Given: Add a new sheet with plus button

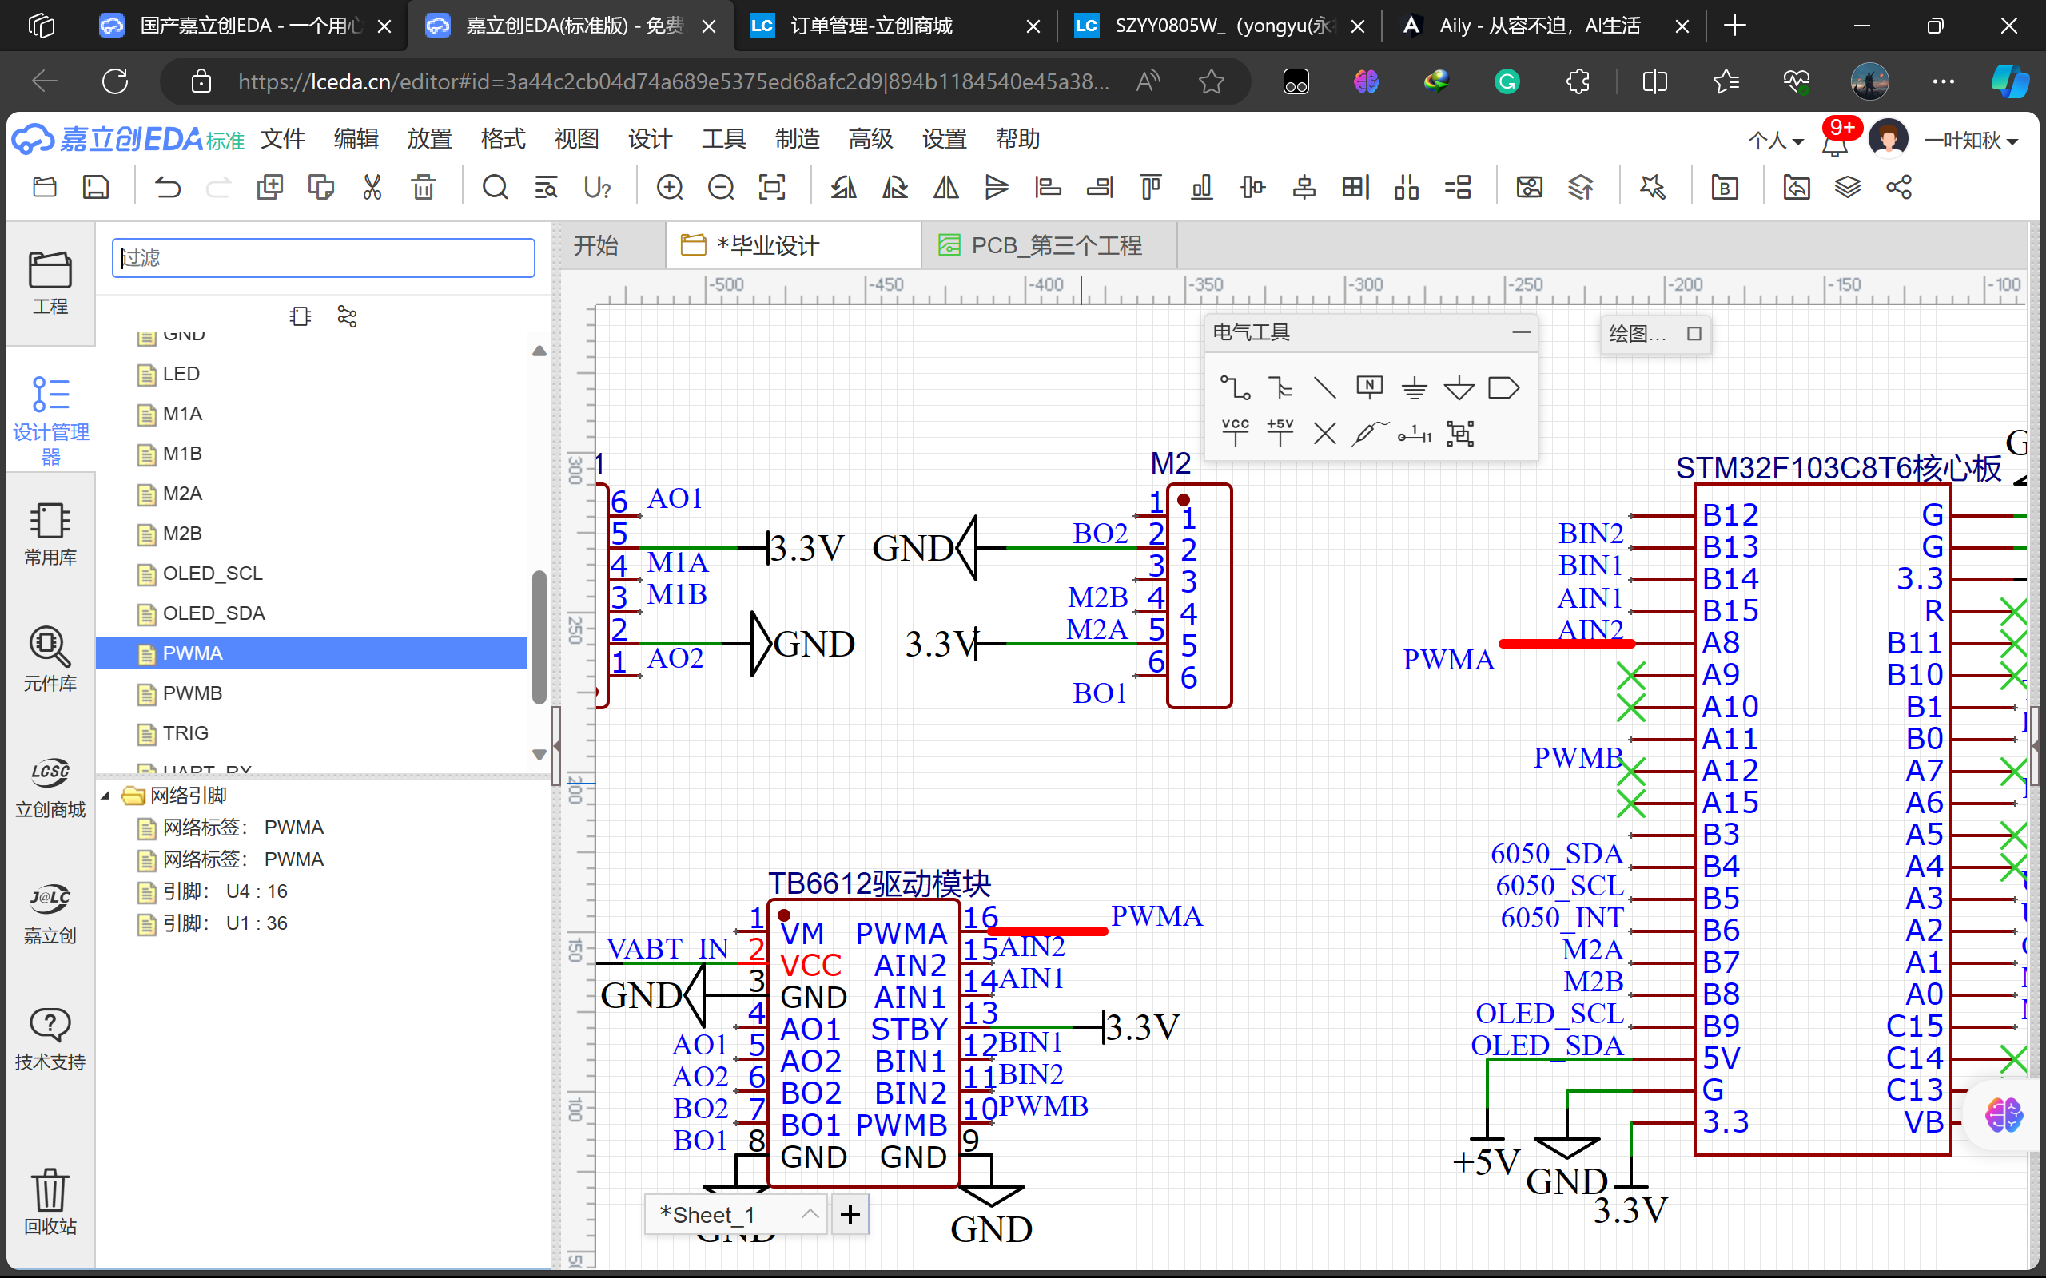Looking at the screenshot, I should [x=850, y=1214].
